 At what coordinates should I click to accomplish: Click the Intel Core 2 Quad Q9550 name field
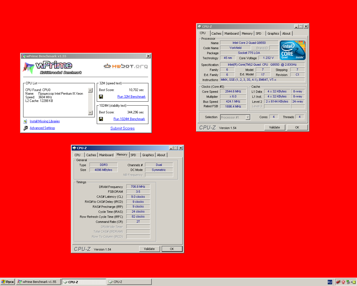(249, 43)
